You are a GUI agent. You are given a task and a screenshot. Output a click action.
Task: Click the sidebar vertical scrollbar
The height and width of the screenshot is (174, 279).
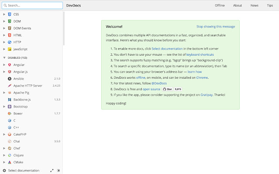[x=64, y=28]
